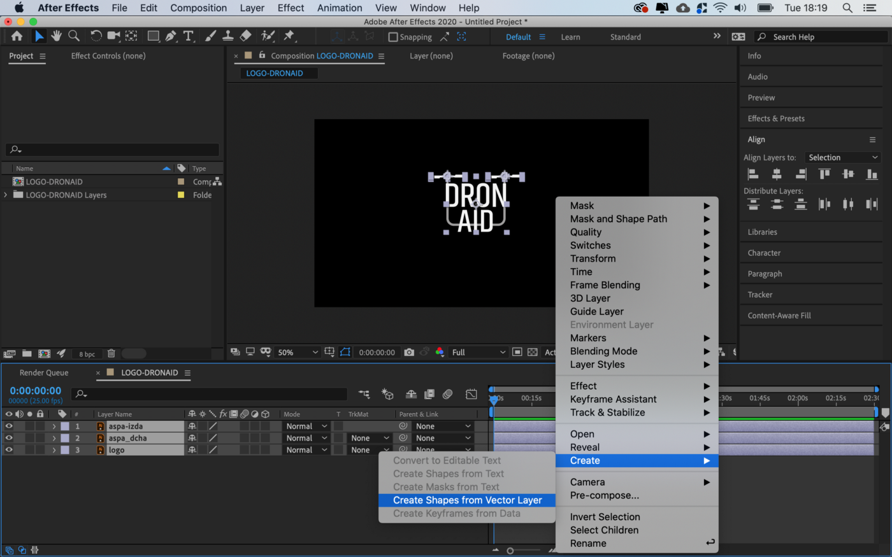The width and height of the screenshot is (892, 557).
Task: Select the Pen tool
Action: point(171,36)
